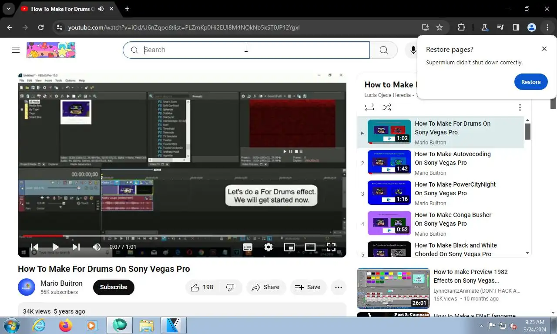Click the install app icon in address bar
The height and width of the screenshot is (334, 557).
(x=425, y=27)
